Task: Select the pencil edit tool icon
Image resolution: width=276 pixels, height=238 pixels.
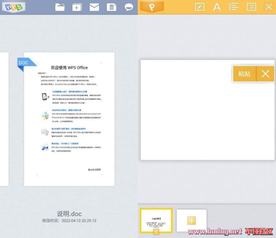Action: pyautogui.click(x=200, y=7)
